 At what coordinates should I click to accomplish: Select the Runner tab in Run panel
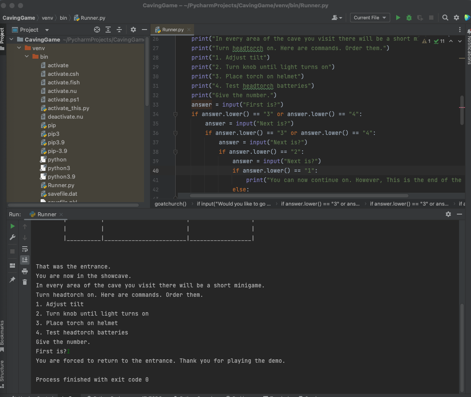click(x=47, y=214)
